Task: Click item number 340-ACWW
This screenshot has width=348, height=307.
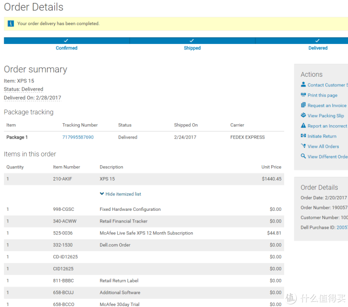Action: [x=64, y=221]
